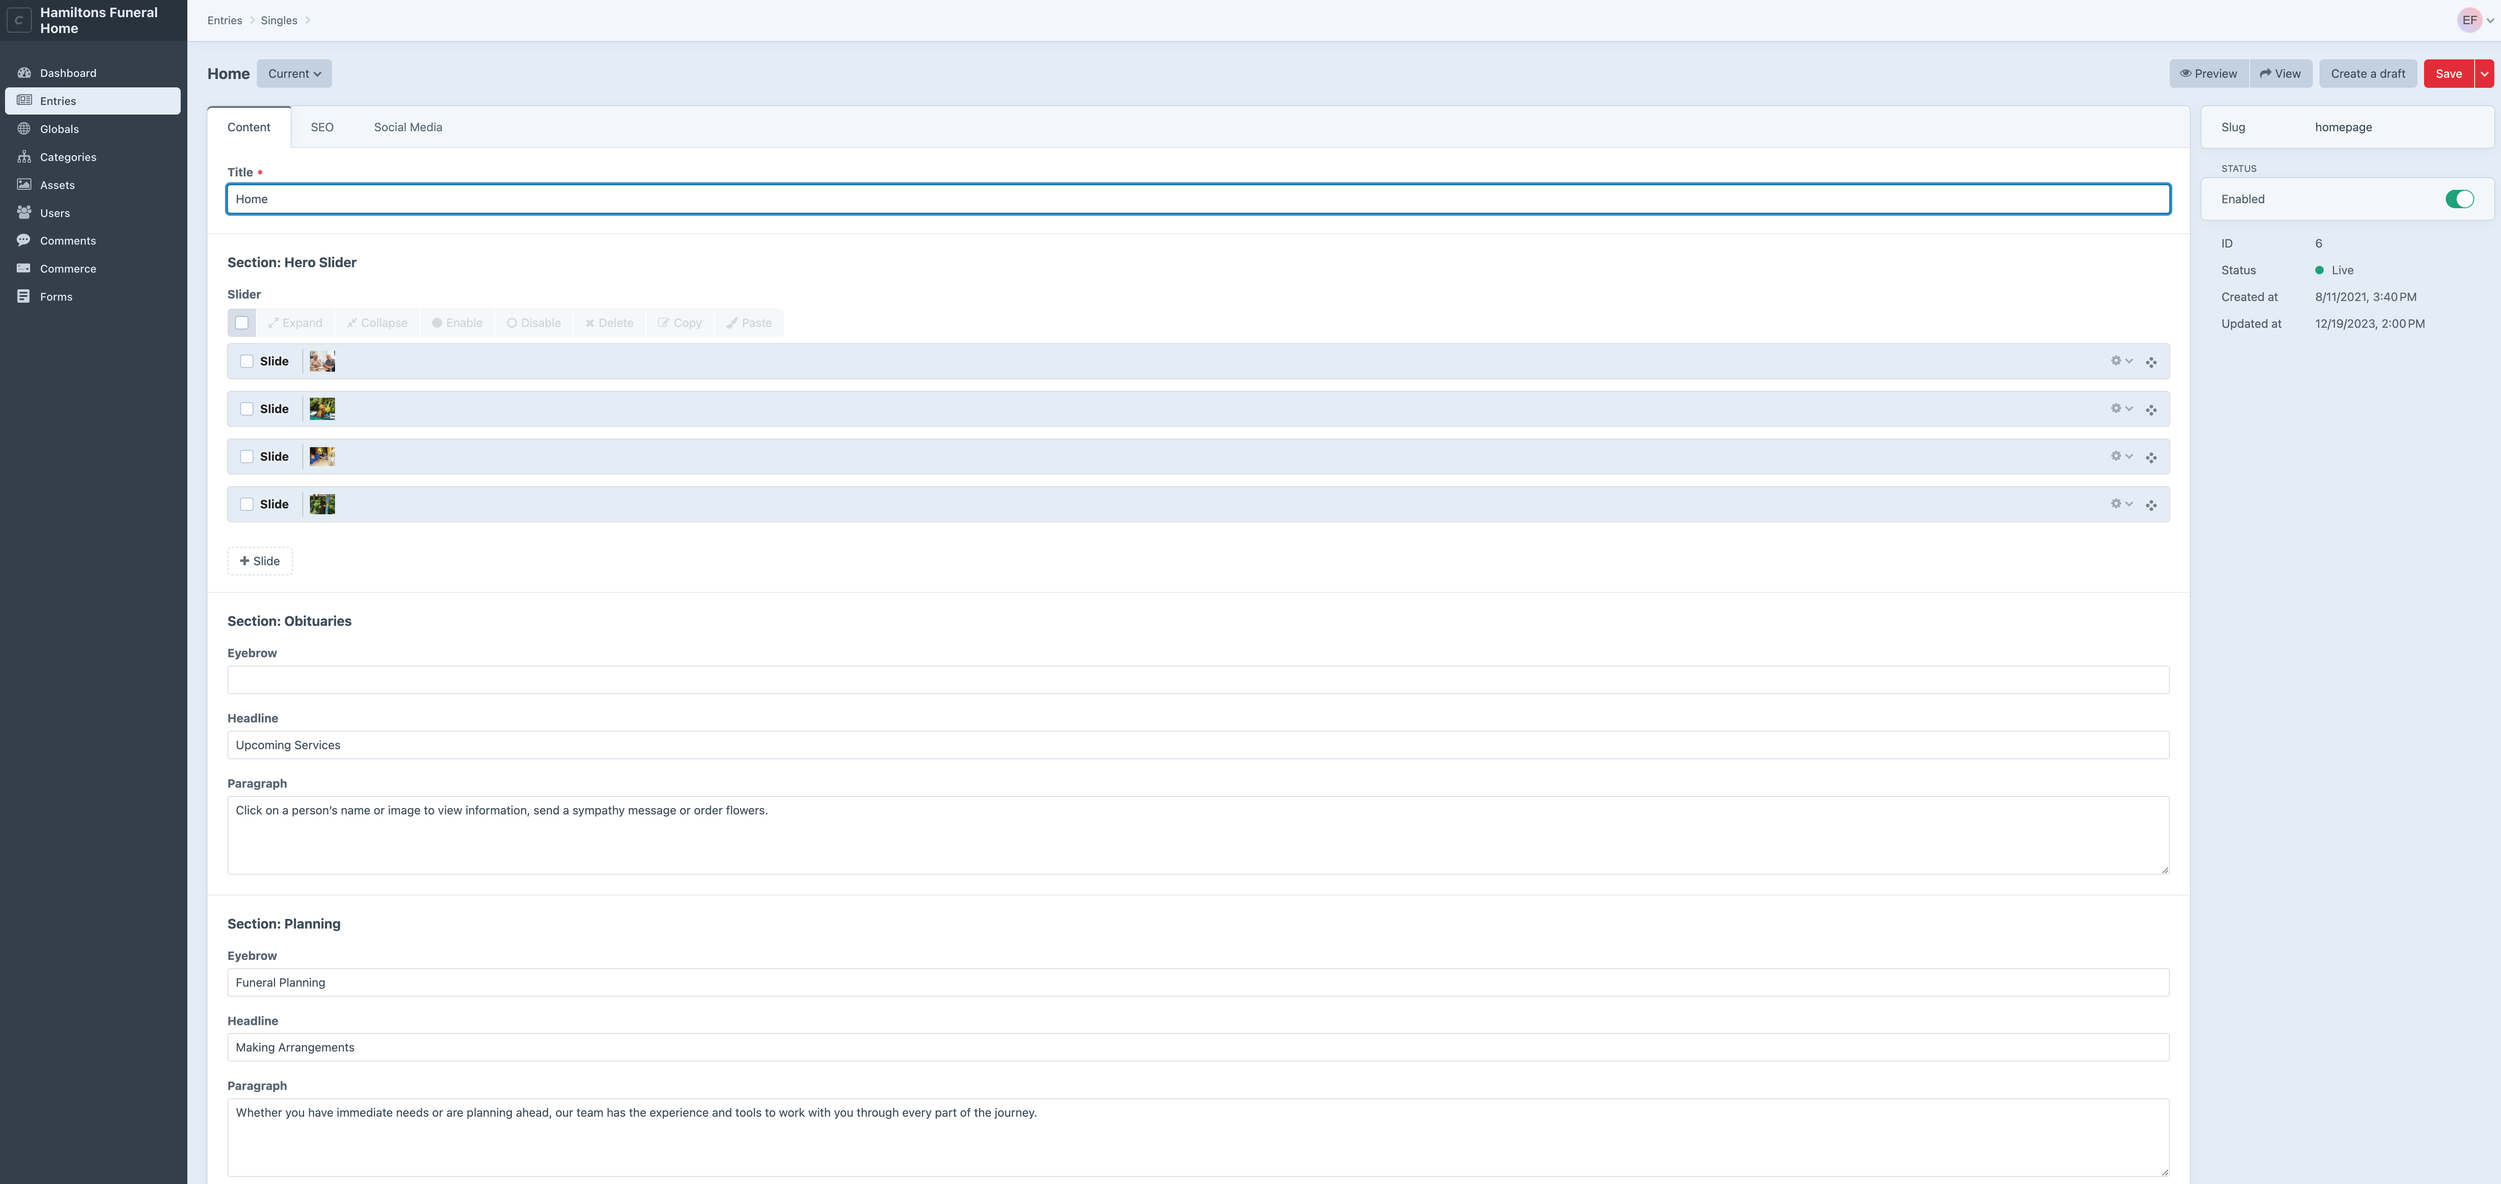Click the Categories sitemap icon

23,157
